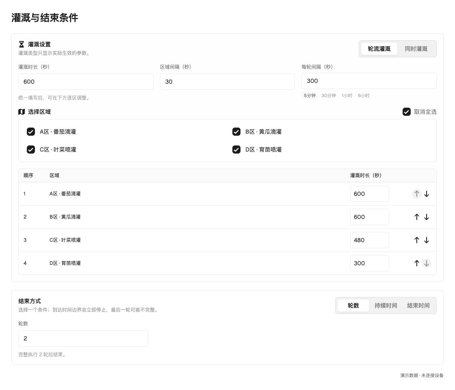Click the 顺序 column header
The height and width of the screenshot is (390, 455).
coord(28,175)
